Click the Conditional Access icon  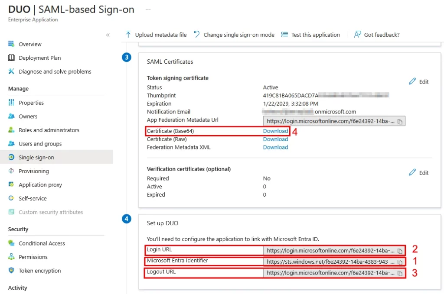(11, 243)
